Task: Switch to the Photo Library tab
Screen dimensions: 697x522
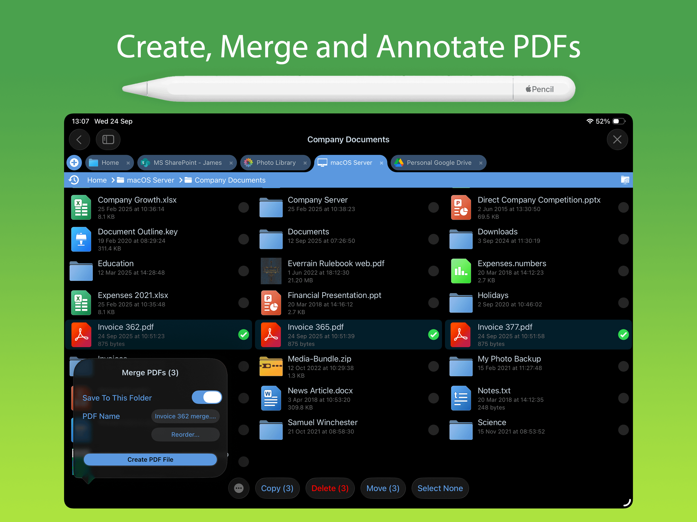Action: click(276, 162)
